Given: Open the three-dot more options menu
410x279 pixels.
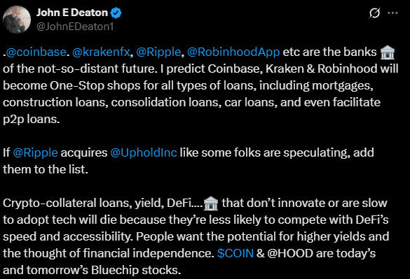Looking at the screenshot, I should [x=392, y=13].
